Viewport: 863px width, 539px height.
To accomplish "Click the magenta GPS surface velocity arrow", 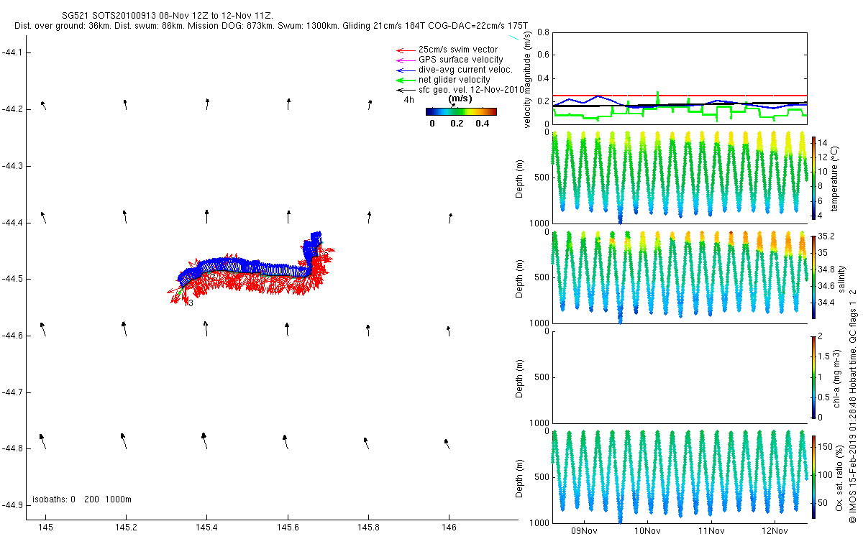I will click(x=405, y=60).
